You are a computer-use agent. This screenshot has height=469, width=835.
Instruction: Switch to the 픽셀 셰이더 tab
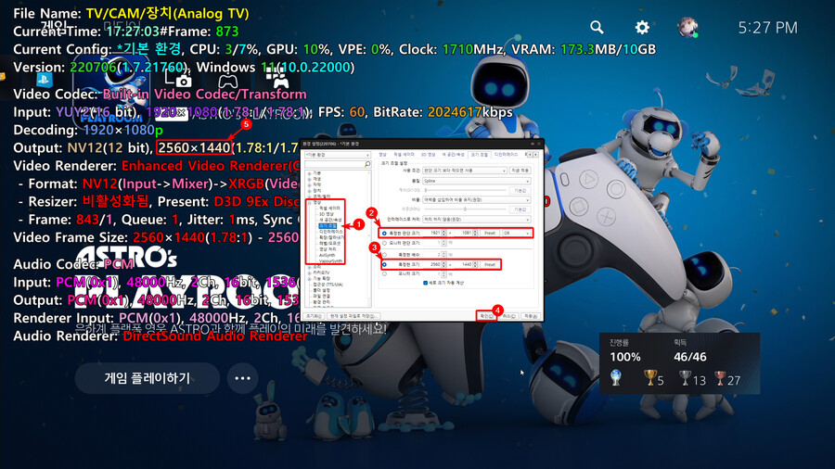tap(404, 154)
